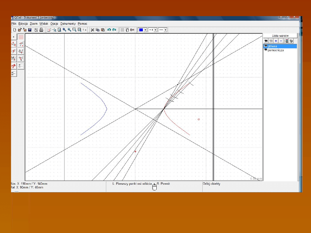Viewport: 311px width, 233px height.
Task: Add a new layer with the plus icon
Action: click(x=276, y=41)
